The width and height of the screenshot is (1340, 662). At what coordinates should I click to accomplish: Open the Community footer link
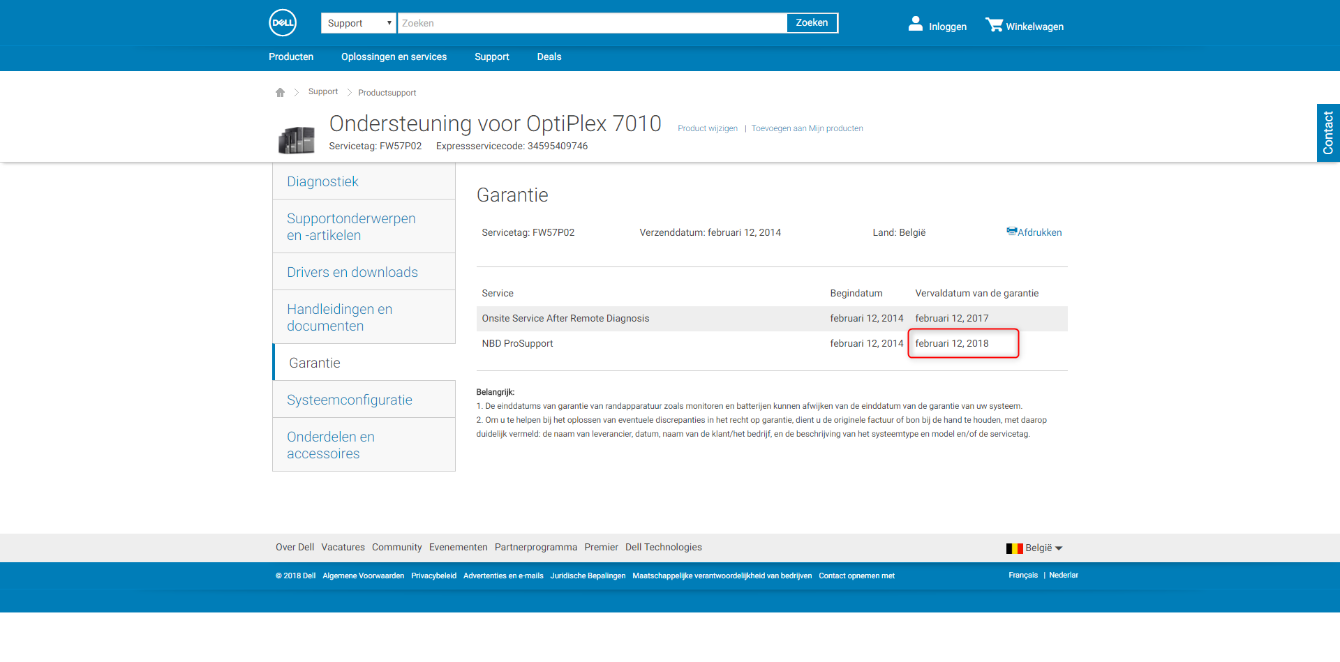(397, 548)
